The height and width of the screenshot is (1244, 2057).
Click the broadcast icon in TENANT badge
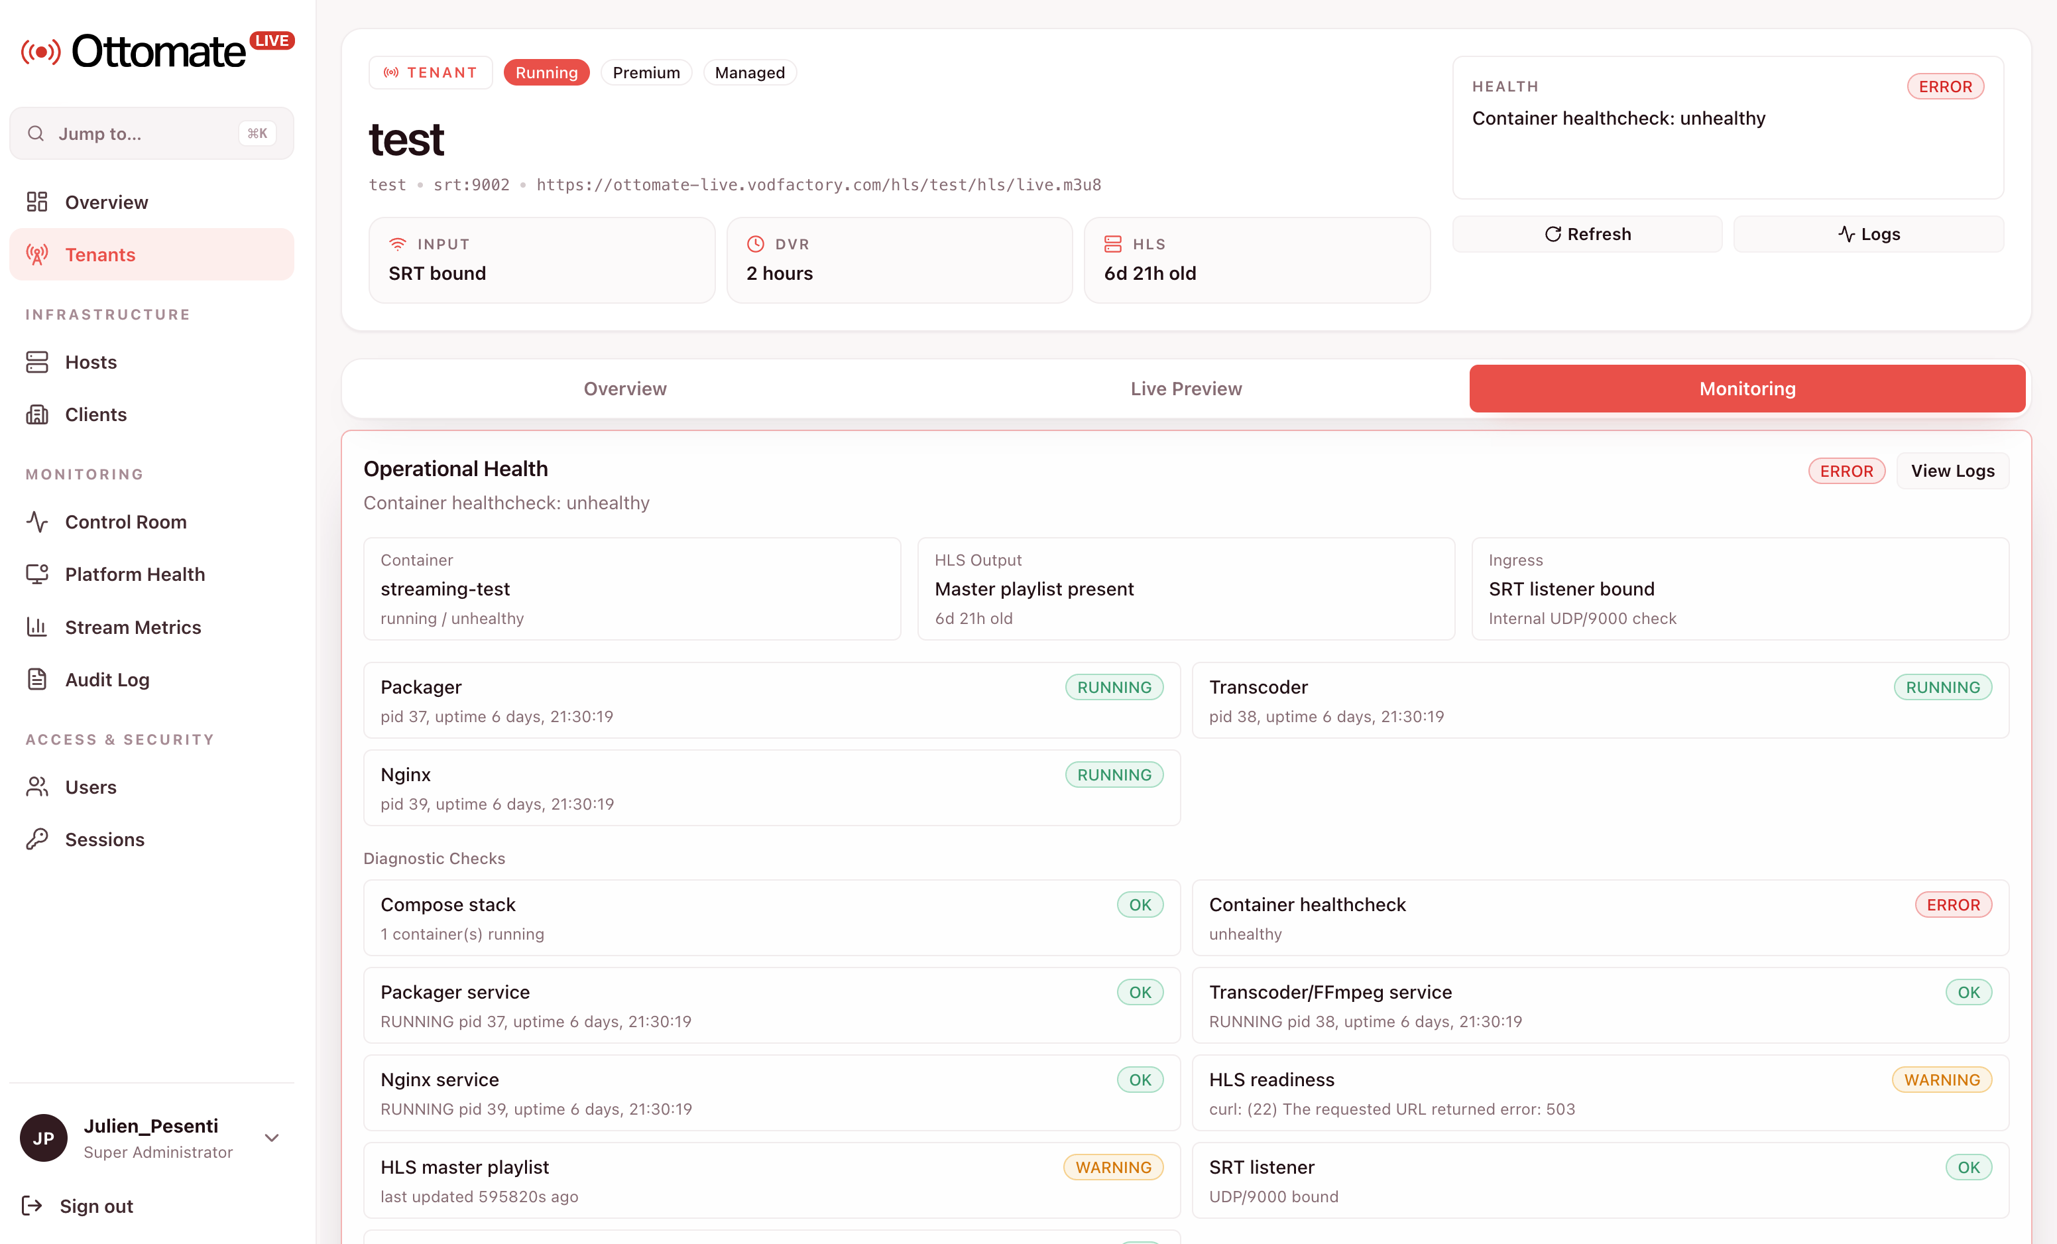390,73
